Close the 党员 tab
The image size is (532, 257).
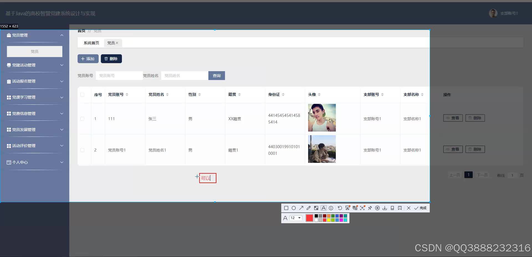pyautogui.click(x=117, y=43)
